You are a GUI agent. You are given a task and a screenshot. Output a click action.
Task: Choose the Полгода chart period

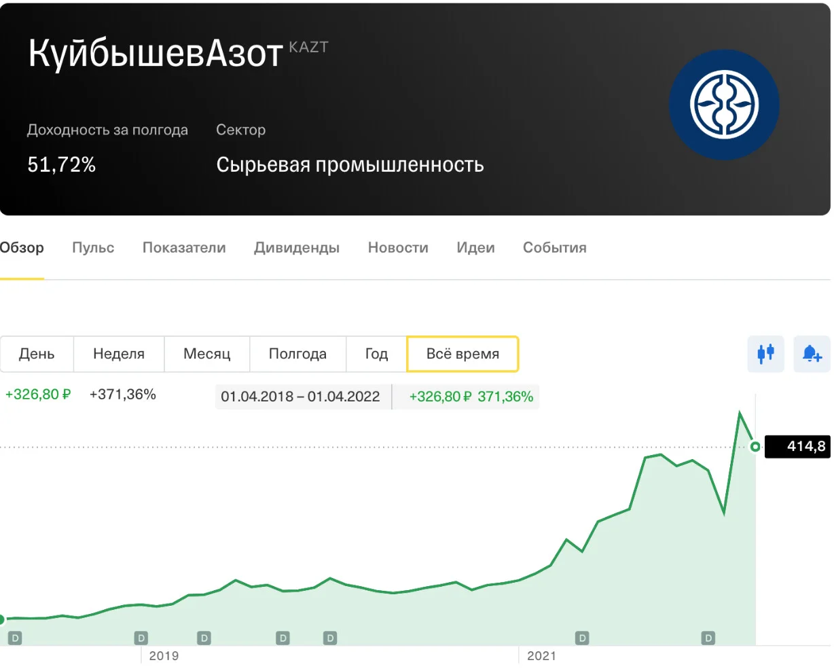tap(297, 354)
